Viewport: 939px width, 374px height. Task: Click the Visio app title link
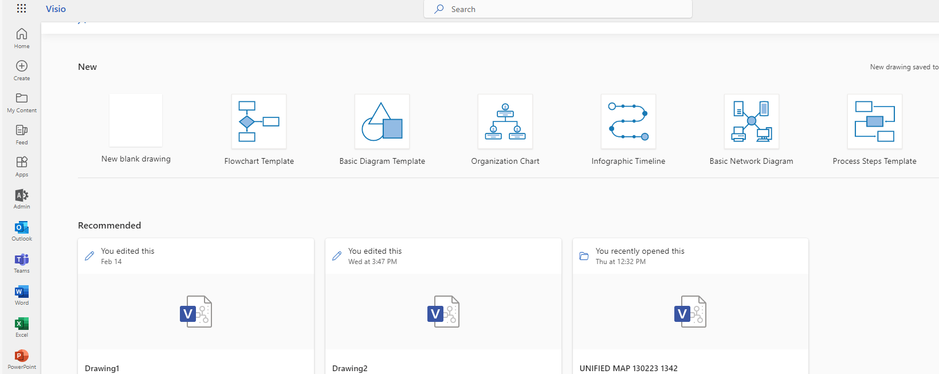click(56, 9)
